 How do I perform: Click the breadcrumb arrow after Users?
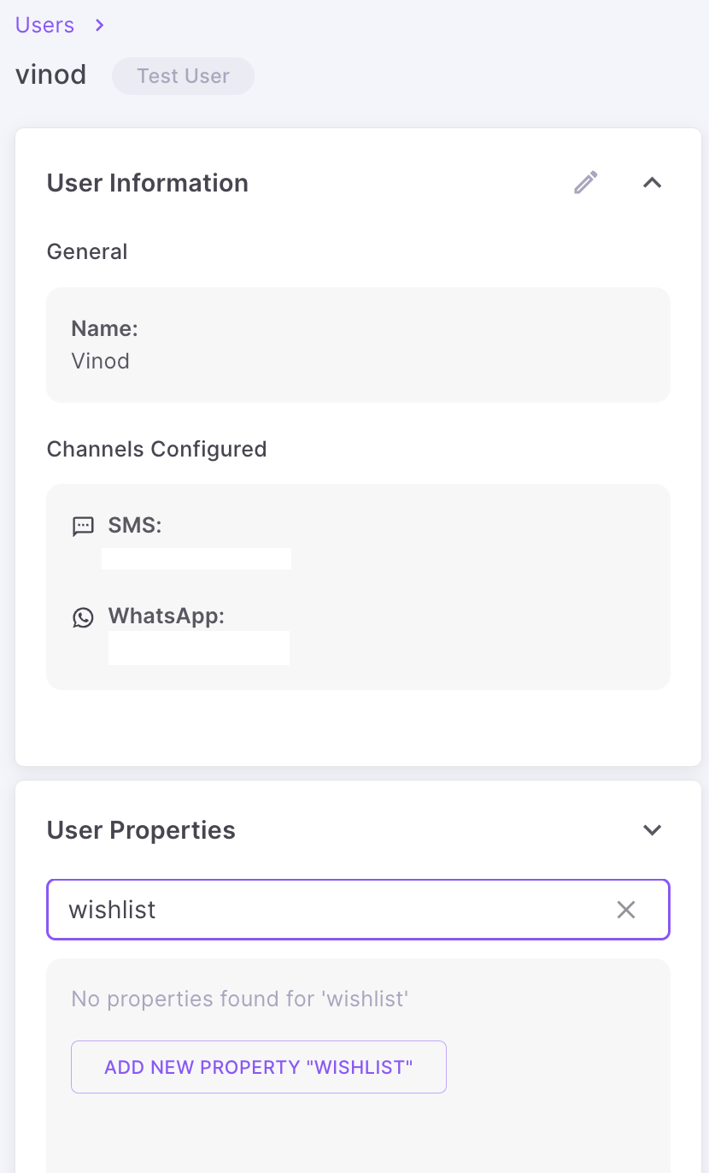[100, 26]
